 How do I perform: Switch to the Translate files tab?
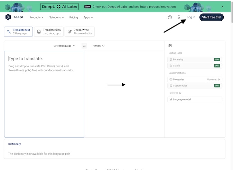49,32
